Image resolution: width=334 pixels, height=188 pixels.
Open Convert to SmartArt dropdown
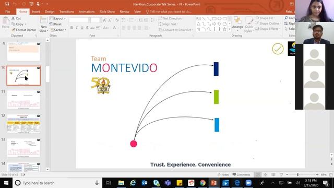[x=176, y=30]
